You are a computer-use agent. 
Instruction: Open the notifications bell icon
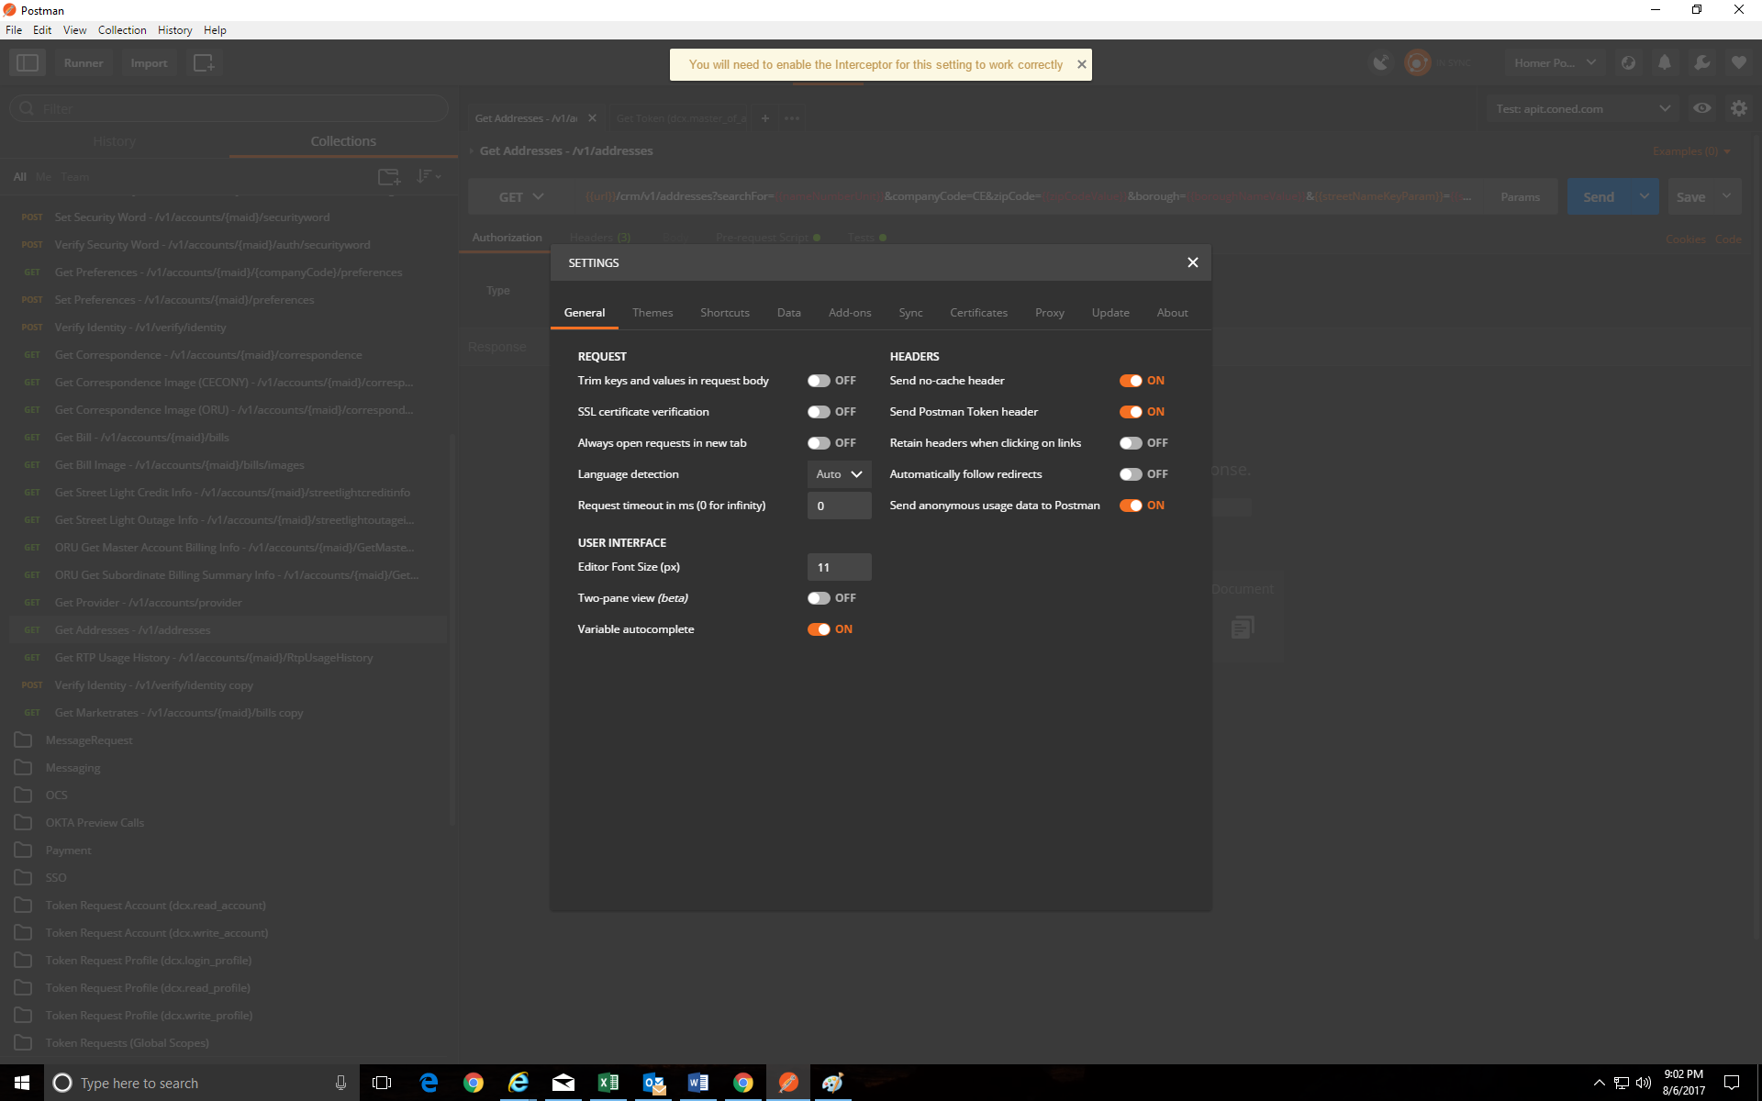1664,62
